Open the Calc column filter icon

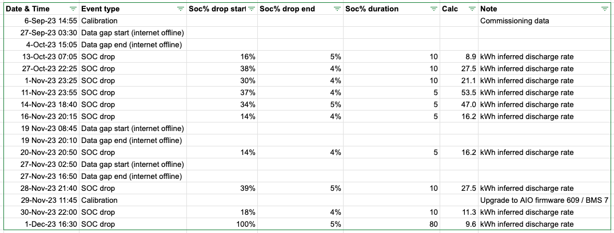point(472,9)
